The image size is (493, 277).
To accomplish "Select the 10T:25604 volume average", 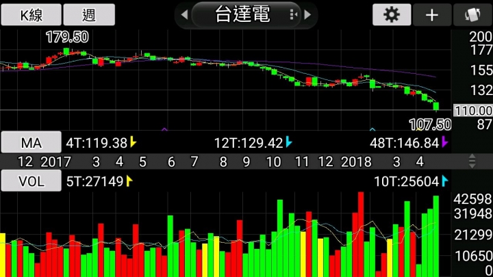I will 406,181.
